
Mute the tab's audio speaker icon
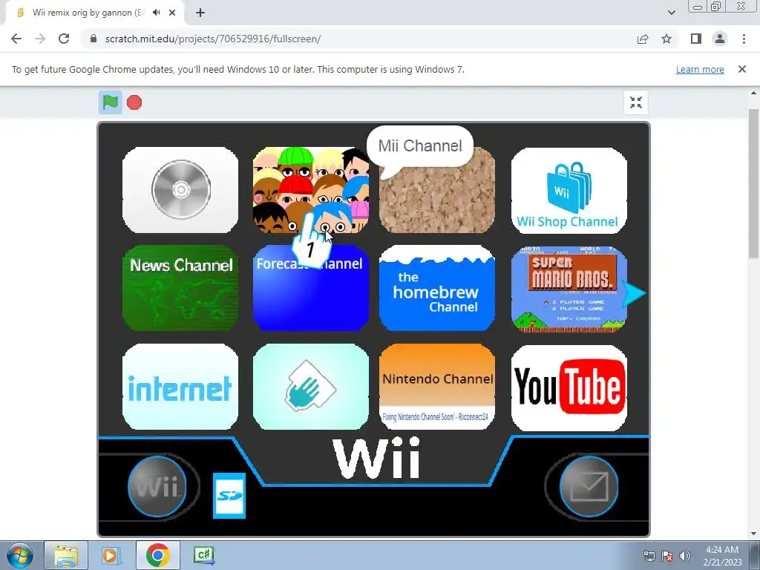click(x=156, y=13)
